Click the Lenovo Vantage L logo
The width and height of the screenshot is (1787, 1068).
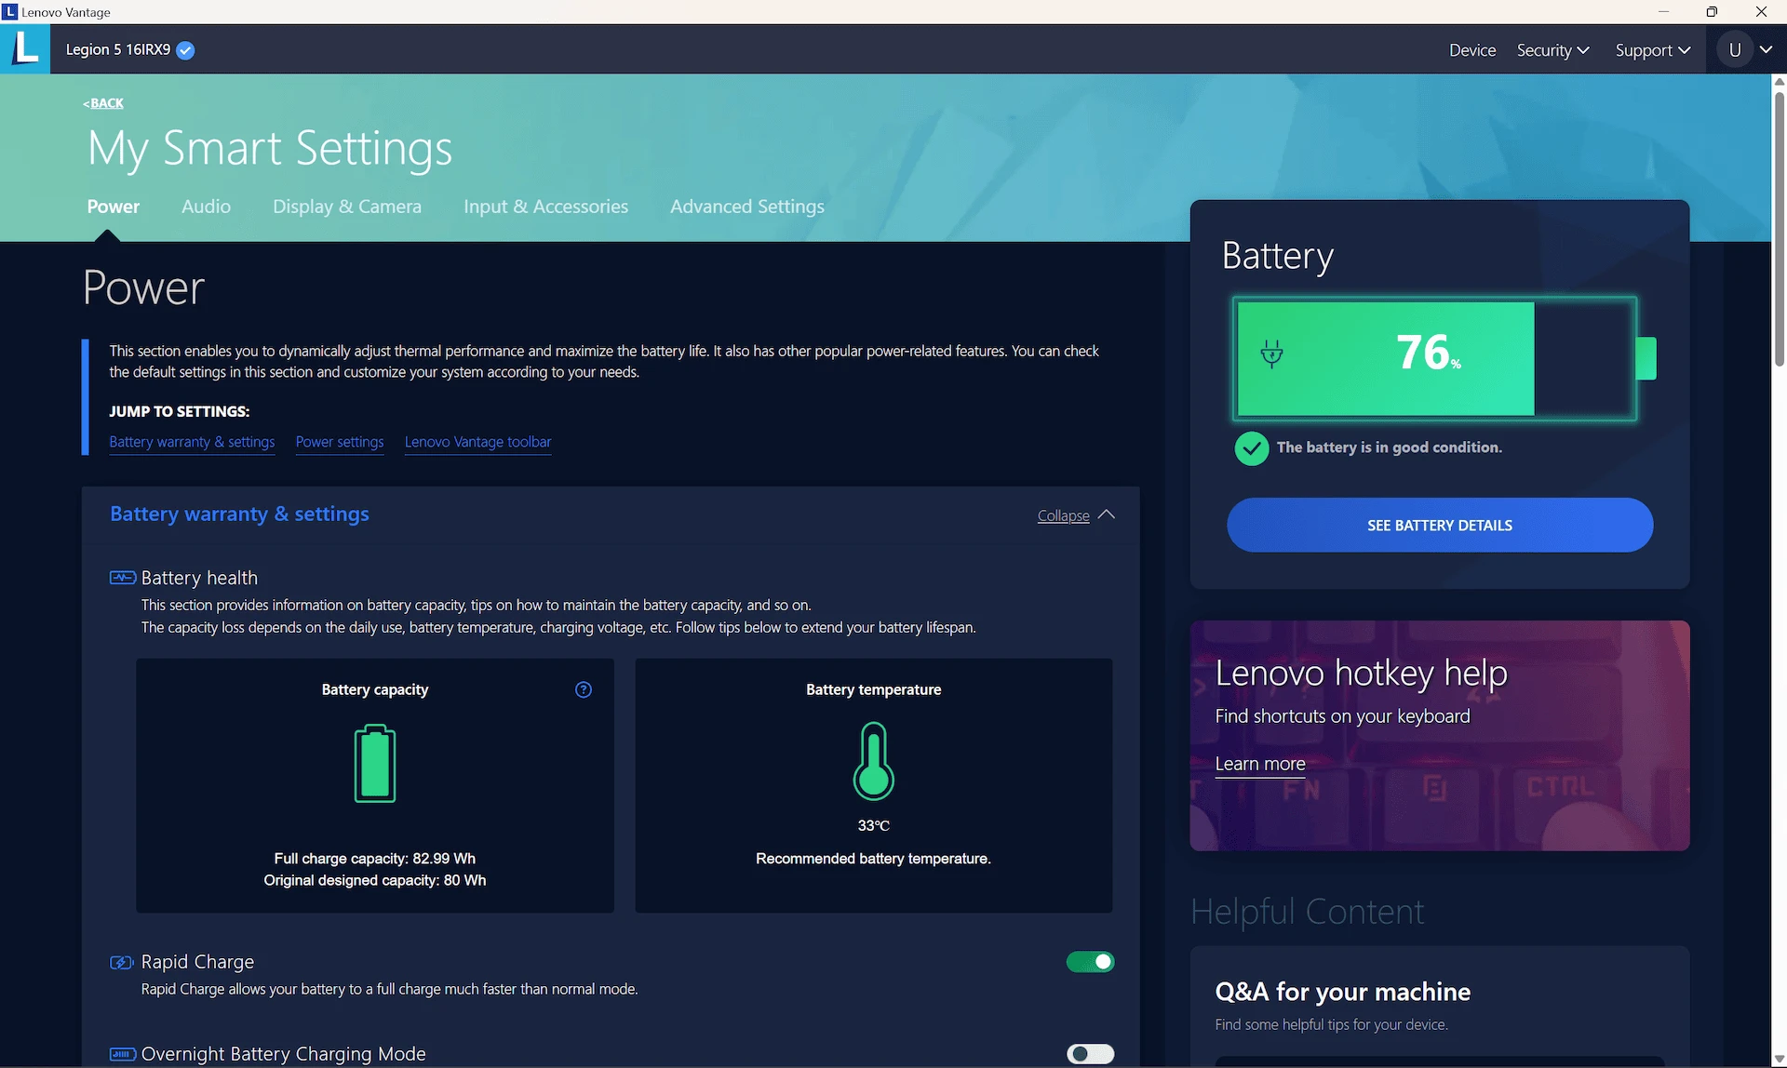(x=25, y=48)
